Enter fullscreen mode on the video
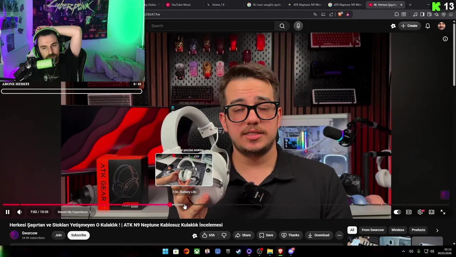The image size is (456, 257). point(443,212)
